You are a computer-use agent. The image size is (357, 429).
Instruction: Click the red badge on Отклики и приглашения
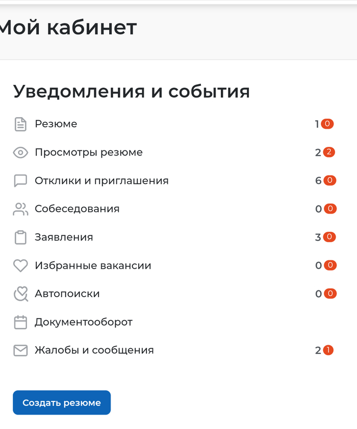tap(330, 180)
